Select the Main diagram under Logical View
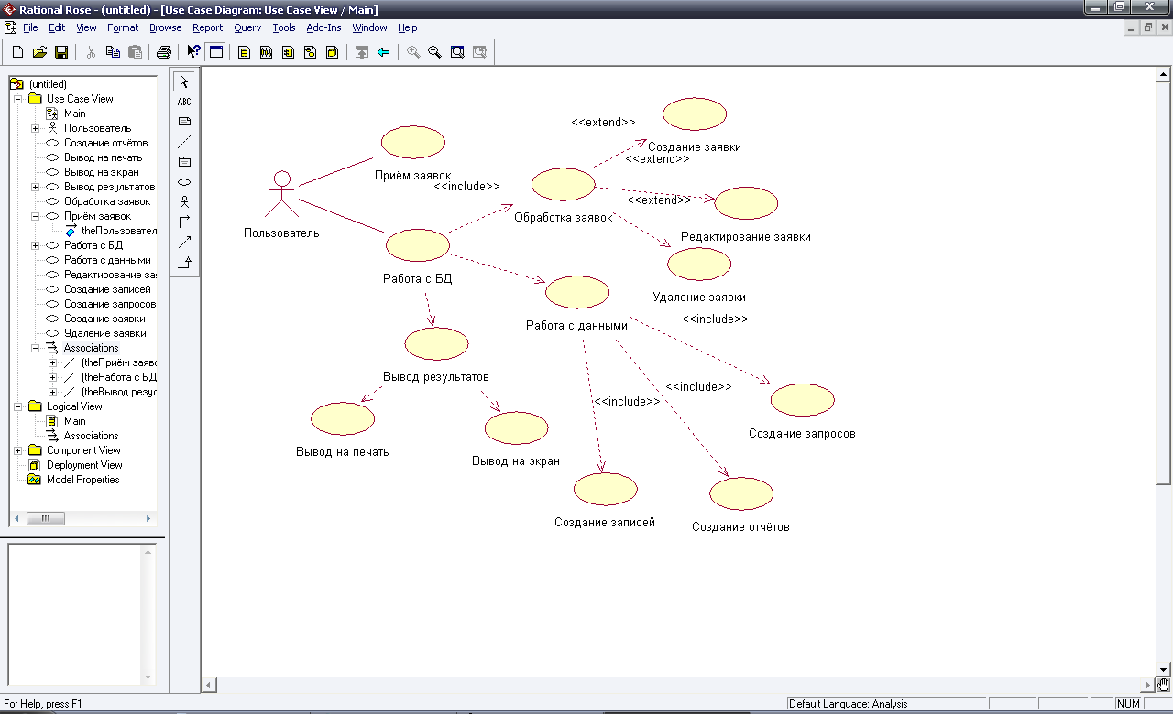The width and height of the screenshot is (1173, 714). point(74,421)
